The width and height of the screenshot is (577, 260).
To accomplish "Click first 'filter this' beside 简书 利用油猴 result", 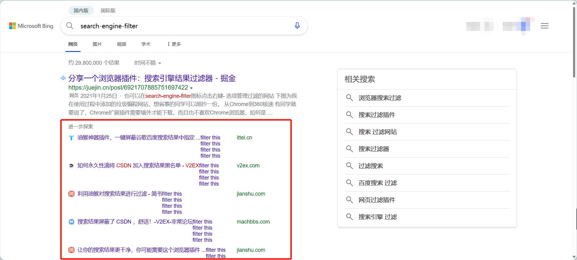I will click(x=172, y=194).
